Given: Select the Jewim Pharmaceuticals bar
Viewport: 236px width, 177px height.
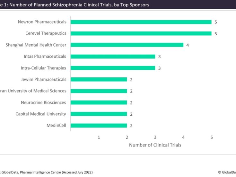Looking at the screenshot, I should click(99, 79).
